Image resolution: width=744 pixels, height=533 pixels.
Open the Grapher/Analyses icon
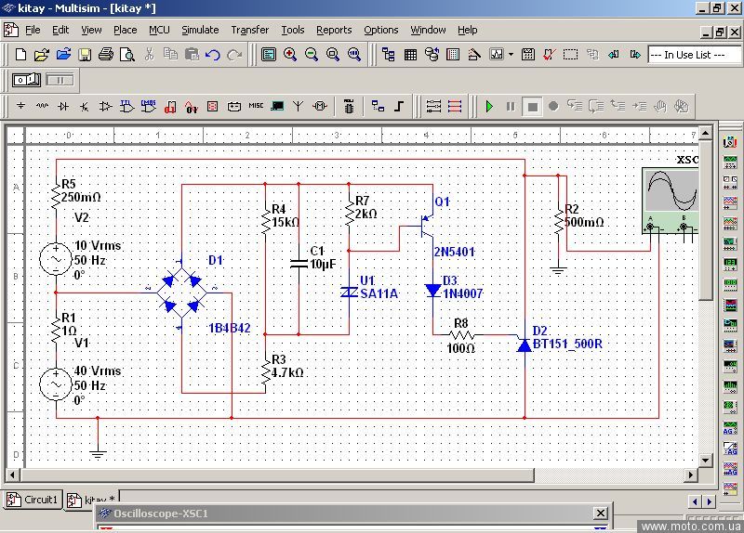[497, 55]
